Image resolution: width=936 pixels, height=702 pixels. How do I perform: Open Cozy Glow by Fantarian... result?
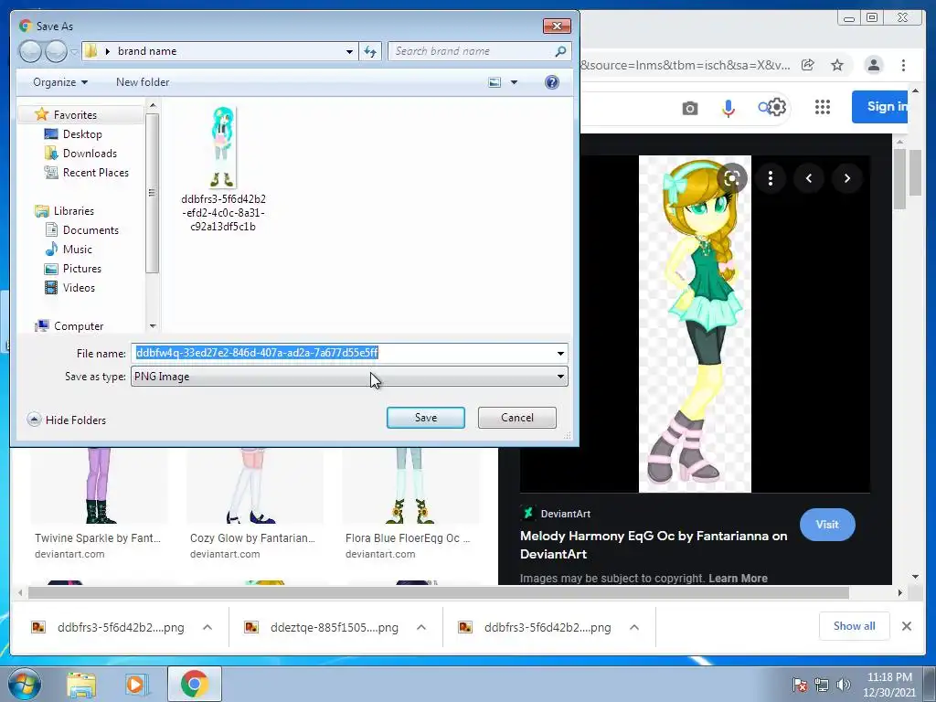pos(252,537)
